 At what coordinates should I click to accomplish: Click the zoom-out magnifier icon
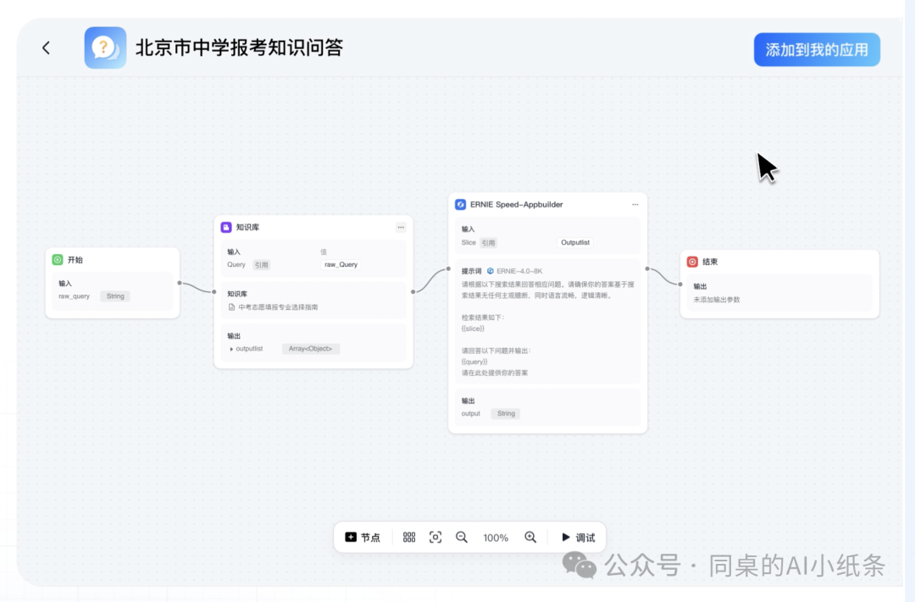[462, 538]
